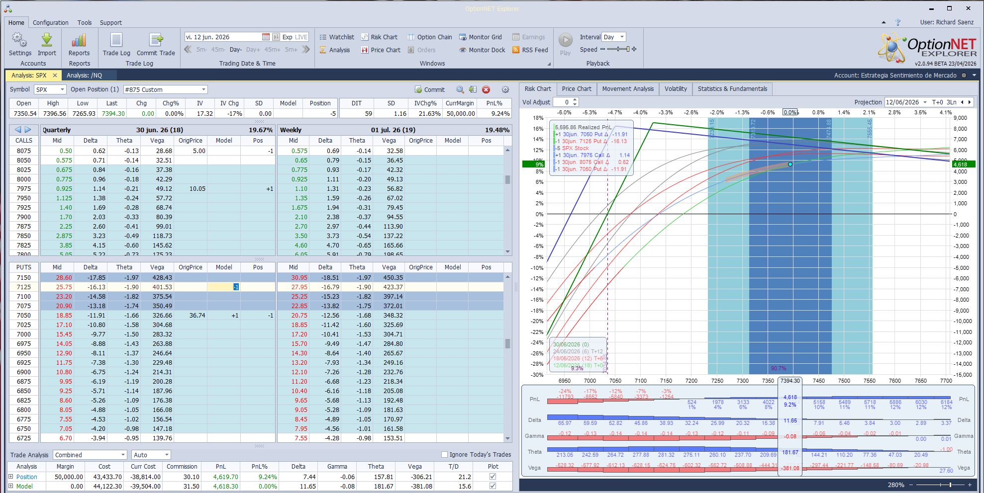Switch to the Volatility tab

(676, 89)
